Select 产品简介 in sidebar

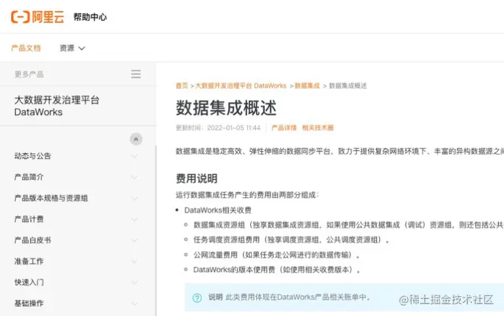click(x=29, y=177)
